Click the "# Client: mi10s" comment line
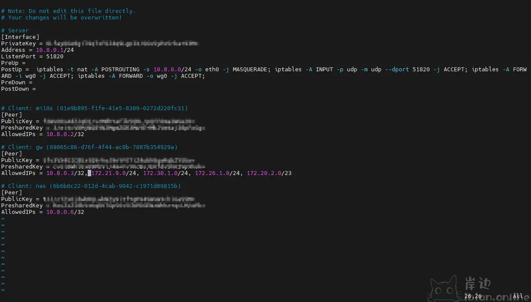This screenshot has height=302, width=531. (95, 108)
